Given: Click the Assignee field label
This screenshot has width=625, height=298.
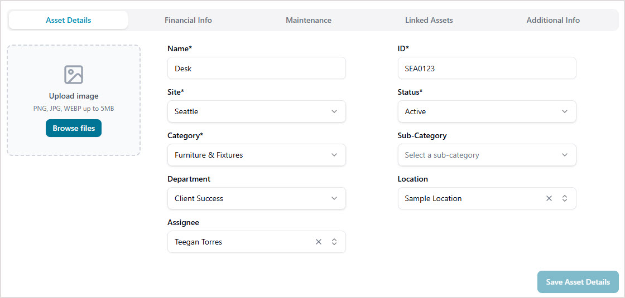Looking at the screenshot, I should [184, 222].
